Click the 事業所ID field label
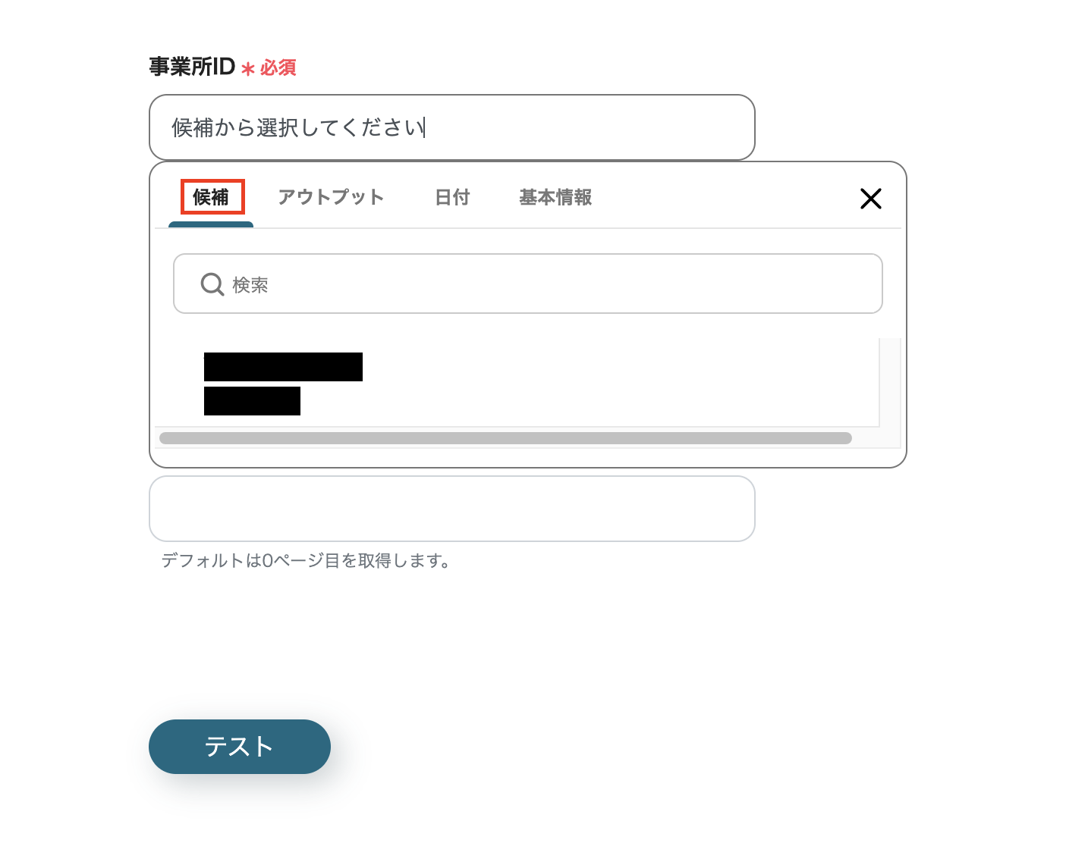1066x843 pixels. [192, 67]
